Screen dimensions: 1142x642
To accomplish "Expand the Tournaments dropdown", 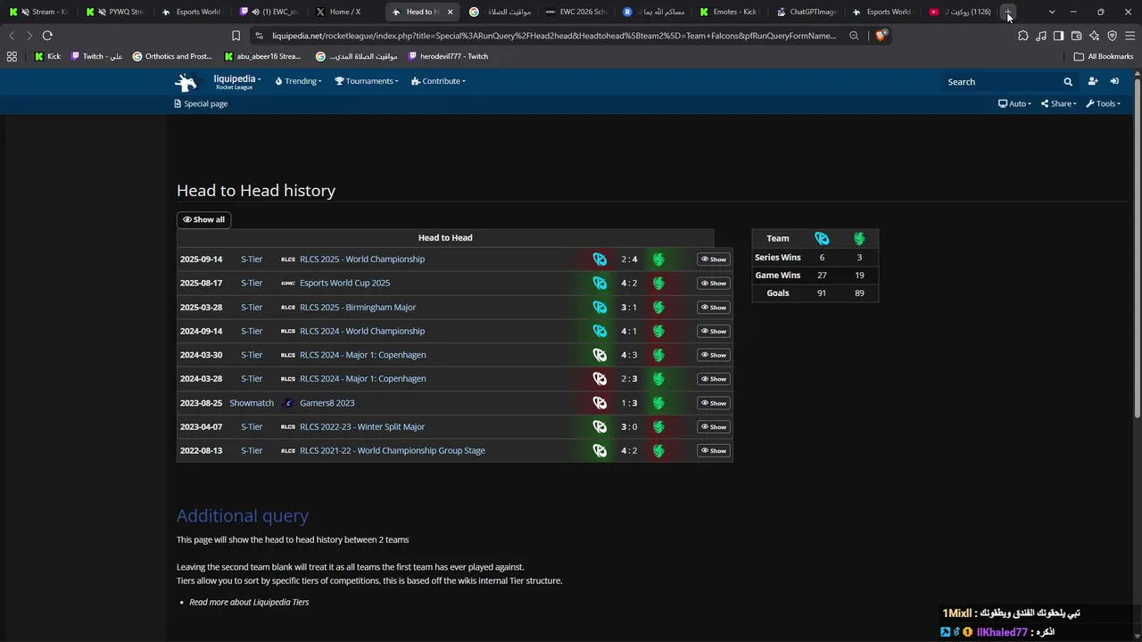I will coord(366,81).
